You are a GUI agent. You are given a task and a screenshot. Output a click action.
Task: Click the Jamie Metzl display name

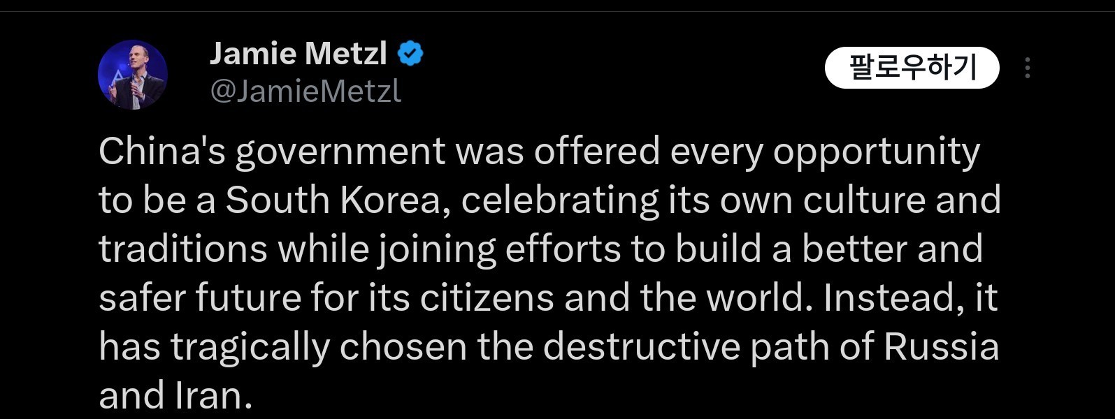coord(298,54)
